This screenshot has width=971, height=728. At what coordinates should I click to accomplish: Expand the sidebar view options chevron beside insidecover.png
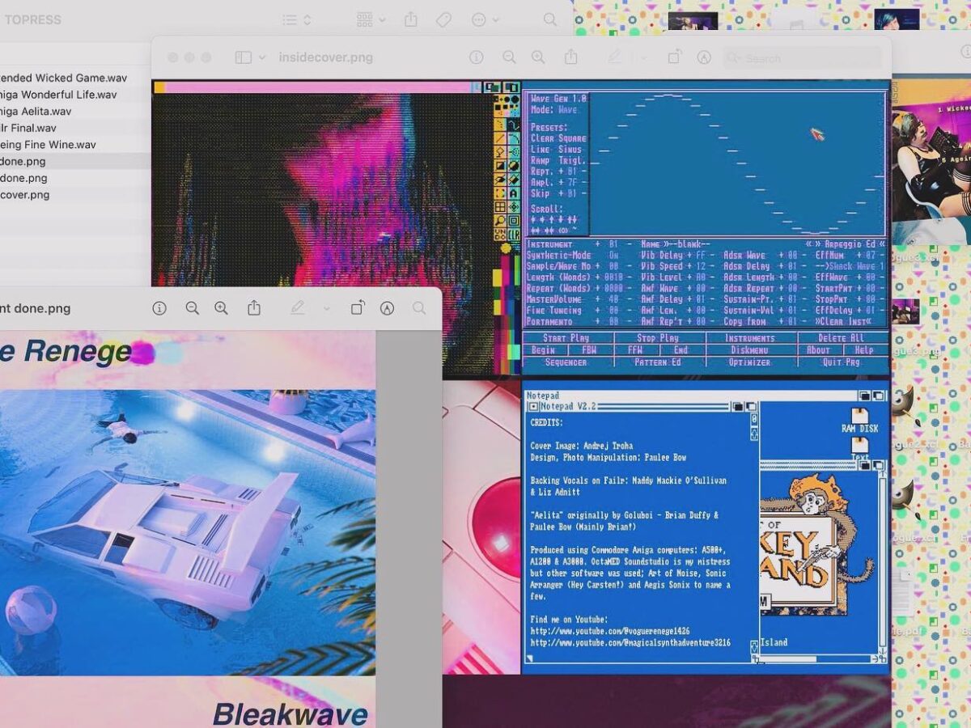click(262, 57)
